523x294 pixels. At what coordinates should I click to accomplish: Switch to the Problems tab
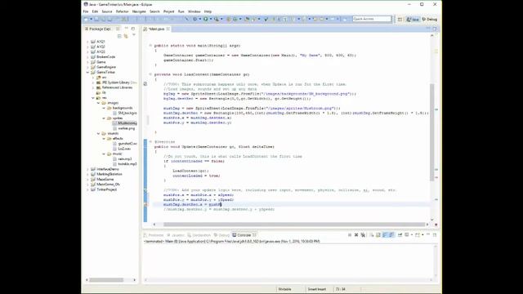point(154,235)
